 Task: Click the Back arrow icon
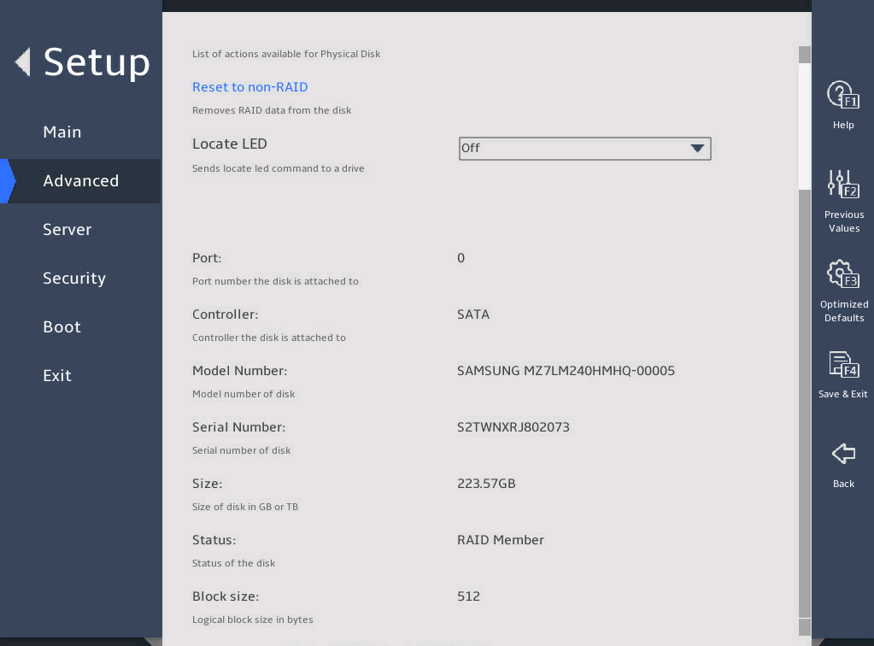point(843,453)
